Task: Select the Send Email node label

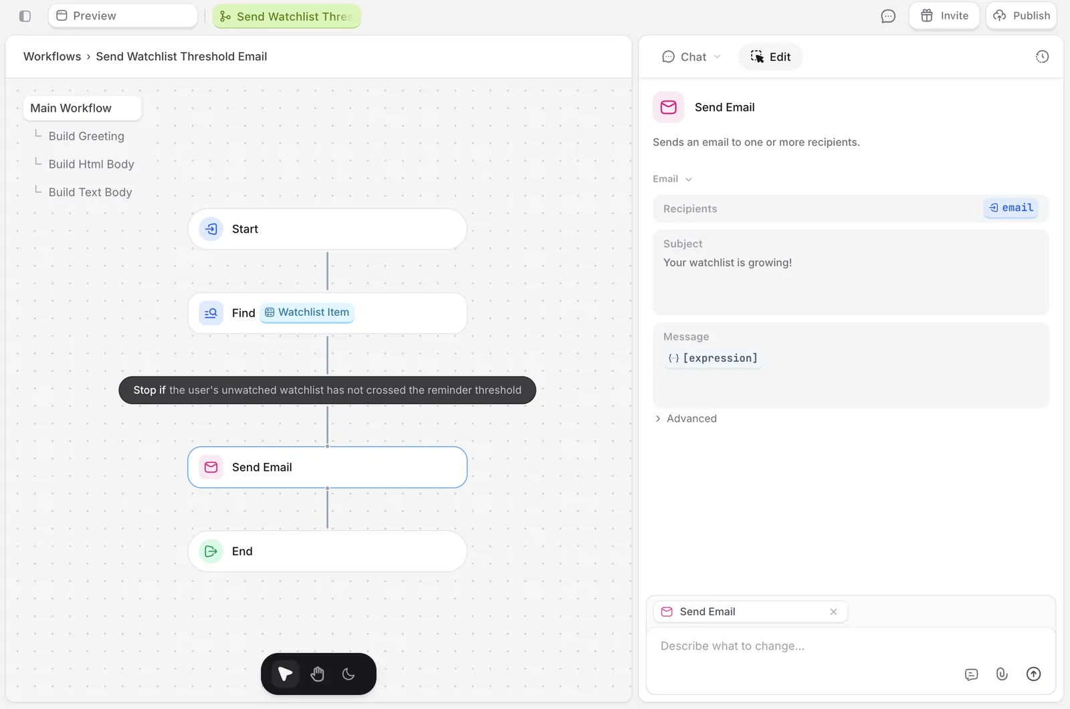Action: click(262, 467)
